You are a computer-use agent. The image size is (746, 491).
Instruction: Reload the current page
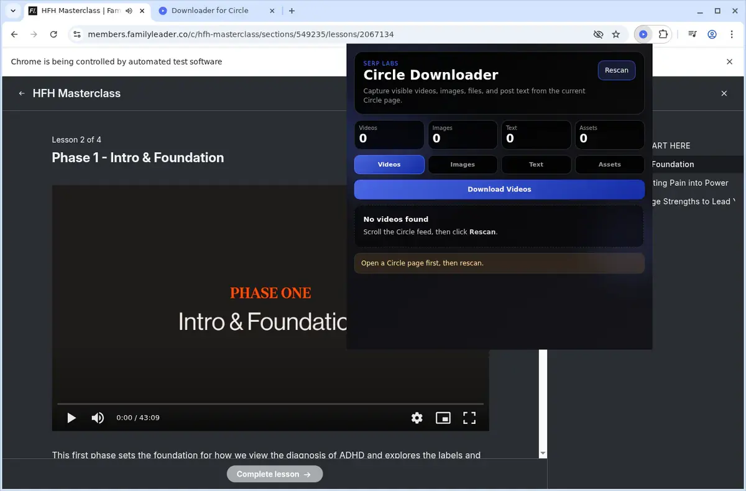[53, 35]
